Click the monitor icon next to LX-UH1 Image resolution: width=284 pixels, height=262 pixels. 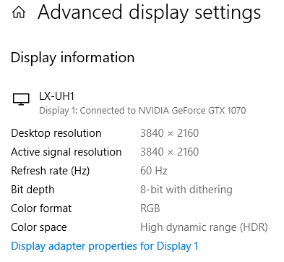coord(21,99)
